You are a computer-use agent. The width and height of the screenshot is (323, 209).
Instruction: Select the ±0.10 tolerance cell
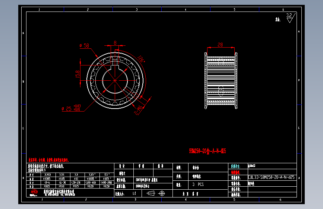click(x=61, y=186)
